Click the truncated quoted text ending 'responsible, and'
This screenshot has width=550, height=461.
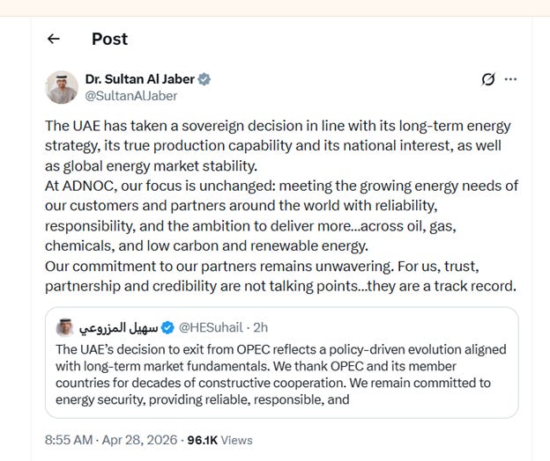coord(203,399)
